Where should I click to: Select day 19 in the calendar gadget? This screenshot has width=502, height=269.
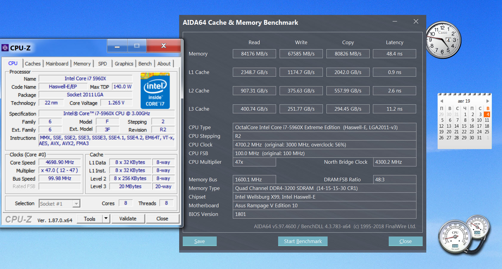[441, 132]
